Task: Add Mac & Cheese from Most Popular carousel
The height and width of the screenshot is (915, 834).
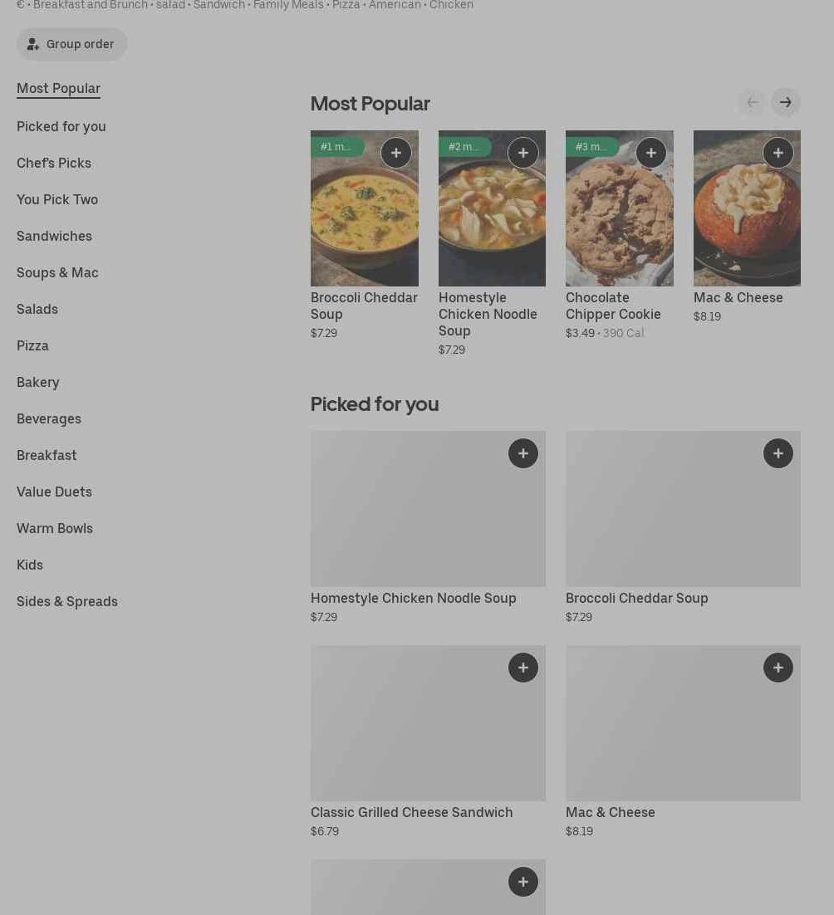Action: [778, 153]
